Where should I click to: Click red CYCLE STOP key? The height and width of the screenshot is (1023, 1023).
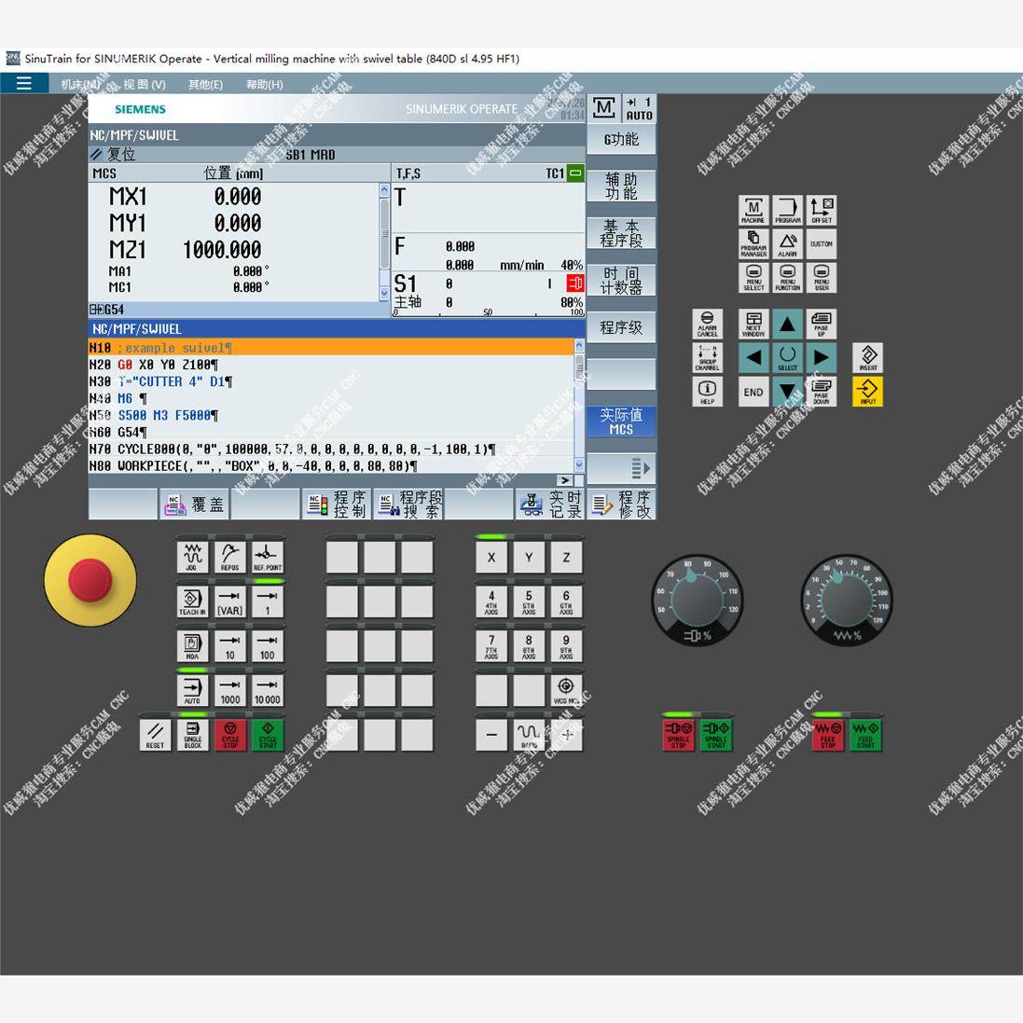pyautogui.click(x=230, y=735)
